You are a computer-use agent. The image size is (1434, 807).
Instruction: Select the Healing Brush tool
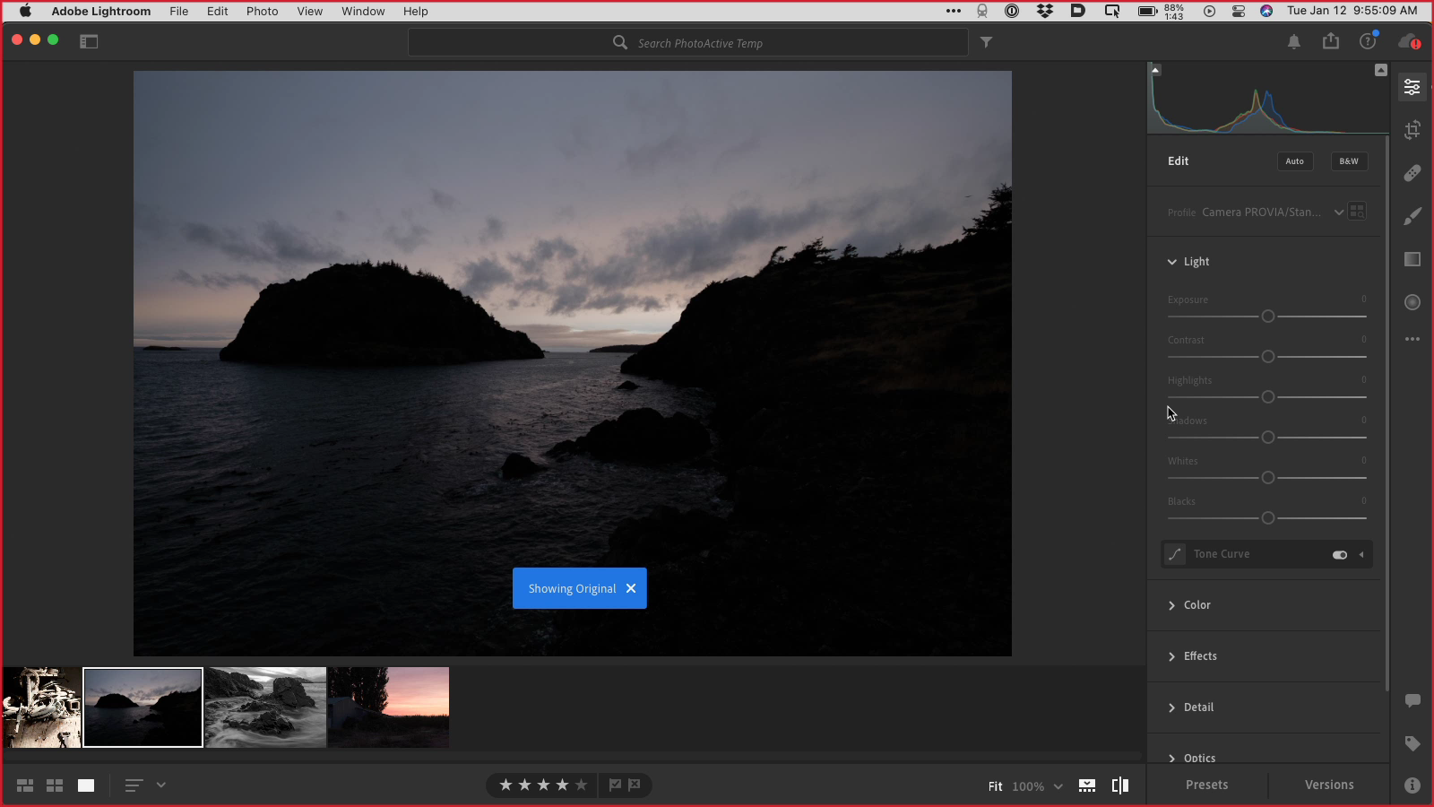pos(1412,173)
